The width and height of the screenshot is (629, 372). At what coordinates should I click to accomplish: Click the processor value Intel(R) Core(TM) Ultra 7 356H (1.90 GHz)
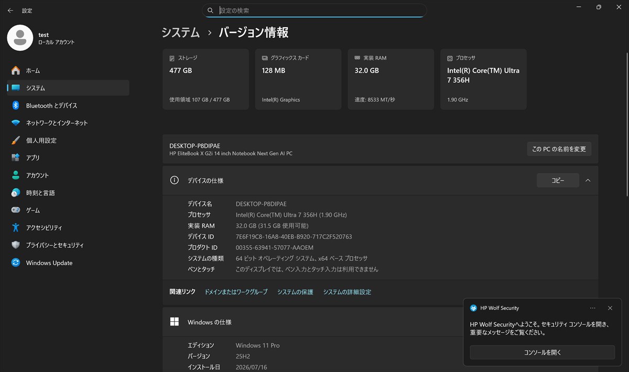tap(291, 215)
